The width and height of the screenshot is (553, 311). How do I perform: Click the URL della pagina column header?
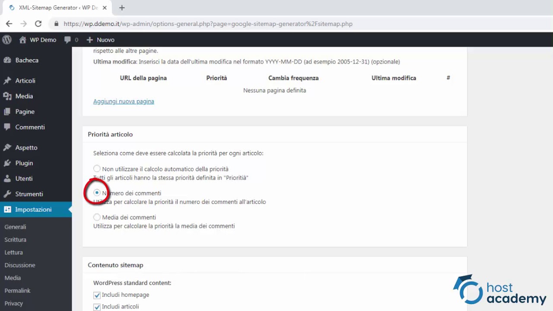(143, 78)
